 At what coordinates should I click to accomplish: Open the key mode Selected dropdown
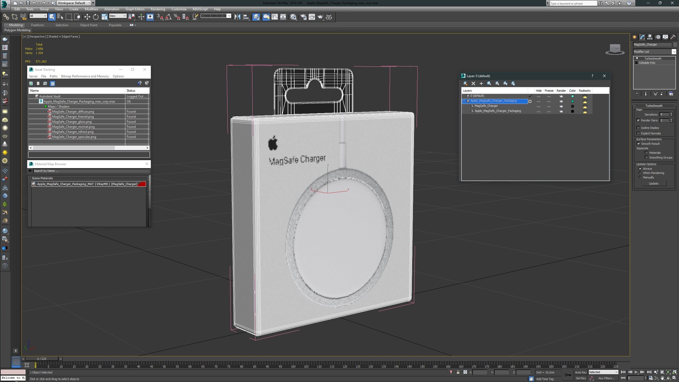tap(603, 372)
